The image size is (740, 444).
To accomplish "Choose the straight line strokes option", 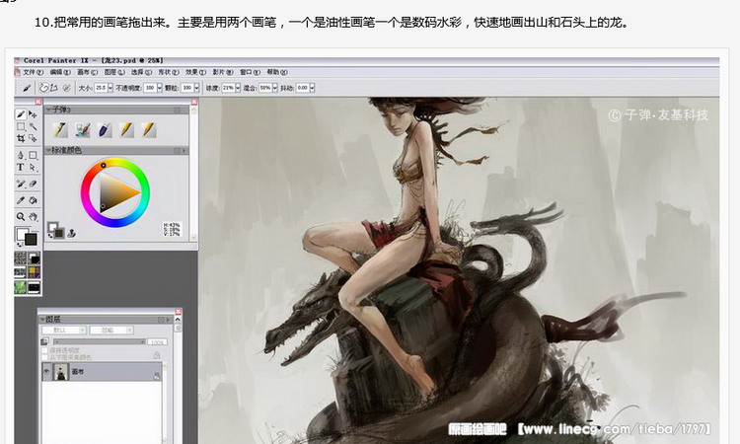I will [54, 88].
